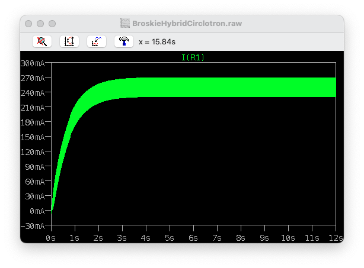Minimize the waveform window
Viewport: 364px width, 268px height.
40,24
